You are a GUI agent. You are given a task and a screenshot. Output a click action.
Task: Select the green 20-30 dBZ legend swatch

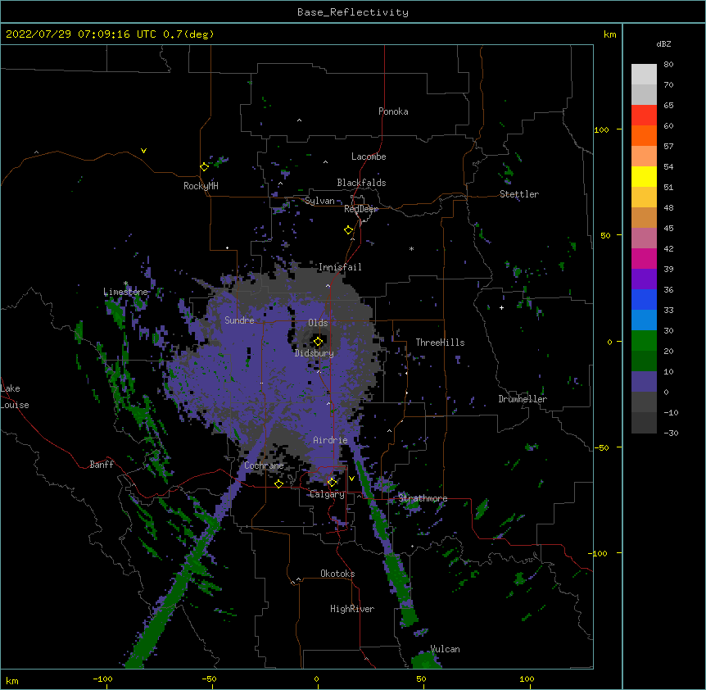(644, 341)
